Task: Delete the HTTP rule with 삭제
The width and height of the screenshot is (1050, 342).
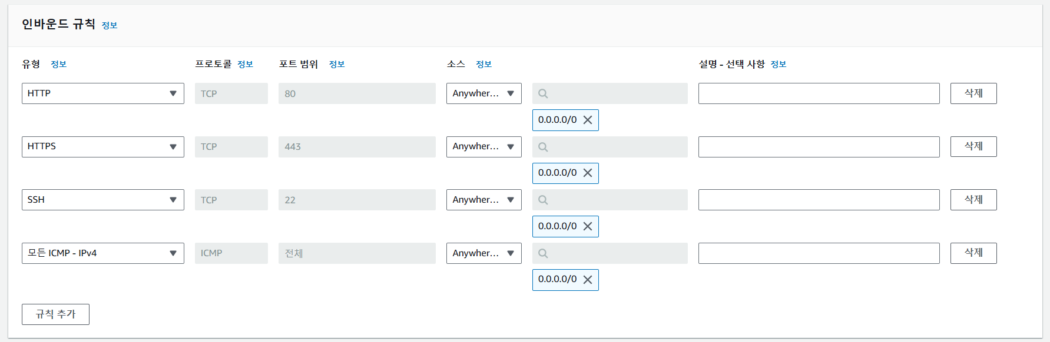Action: 973,93
